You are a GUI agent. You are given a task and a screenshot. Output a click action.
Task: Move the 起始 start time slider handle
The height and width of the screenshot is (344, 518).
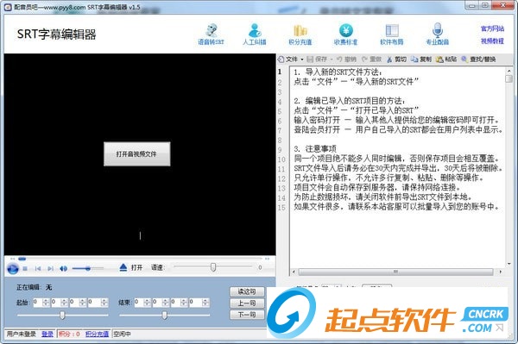62,316
